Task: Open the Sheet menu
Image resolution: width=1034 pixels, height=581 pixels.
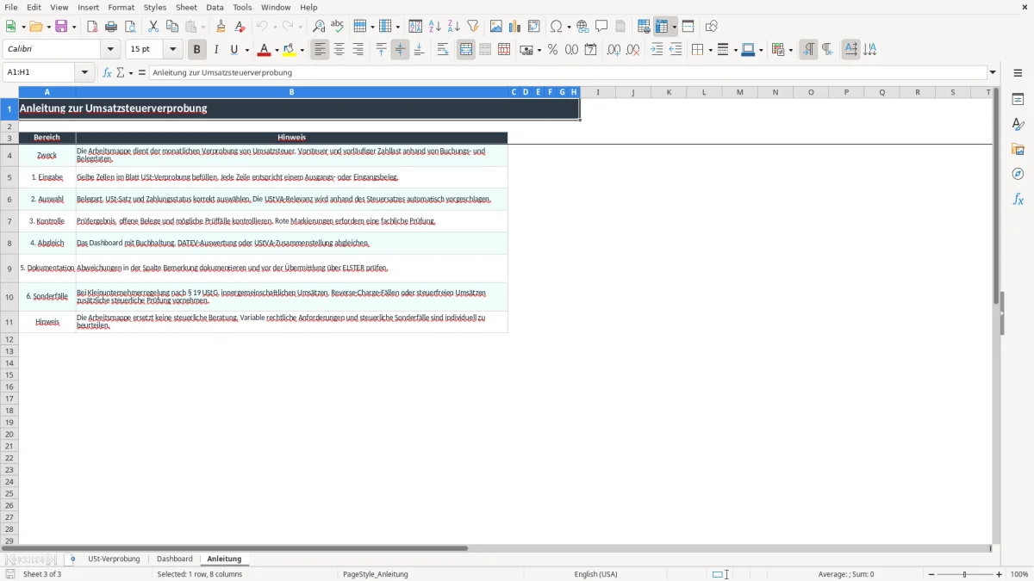Action: [x=186, y=7]
